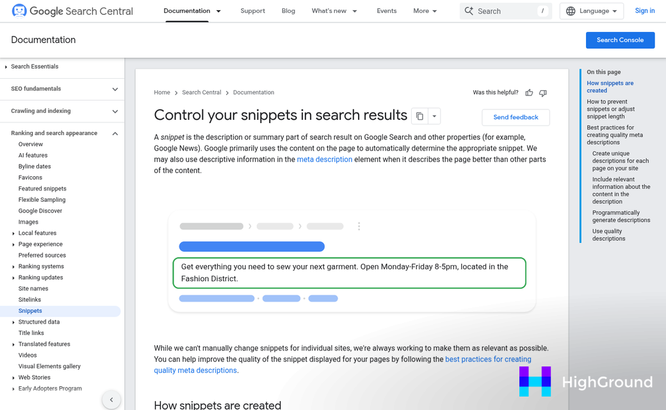Click the three-dot menu in snippet illustration
The height and width of the screenshot is (410, 666).
click(x=359, y=226)
